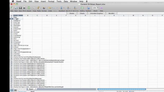The image size is (164, 92).
Task: Select cell containing '/rucksacks/'
Action: (18, 35)
